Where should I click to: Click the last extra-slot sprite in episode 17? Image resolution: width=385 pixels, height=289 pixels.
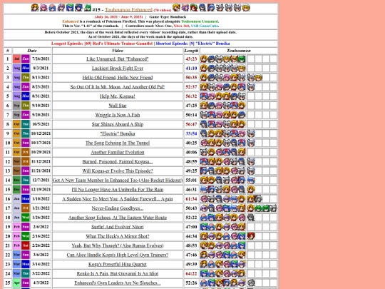coord(274,208)
